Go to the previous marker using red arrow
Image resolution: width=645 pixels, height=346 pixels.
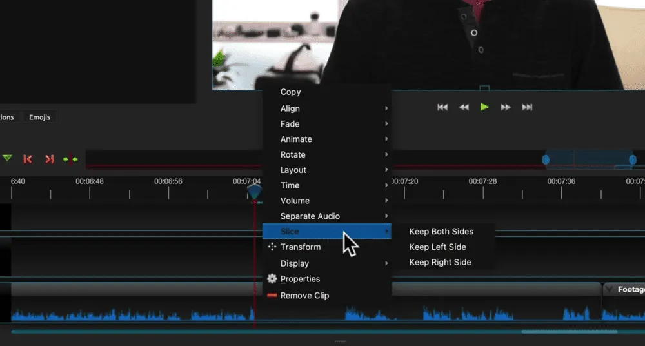coord(28,159)
